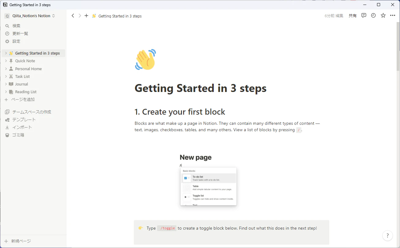400x248 pixels.
Task: Expand the Task List page chevron
Action: pos(6,76)
